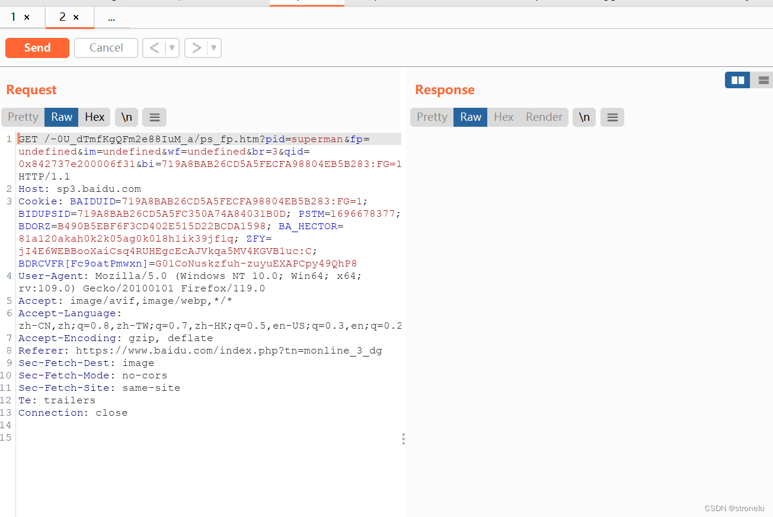Open the back history dropdown arrow
The height and width of the screenshot is (517, 773).
tap(173, 48)
